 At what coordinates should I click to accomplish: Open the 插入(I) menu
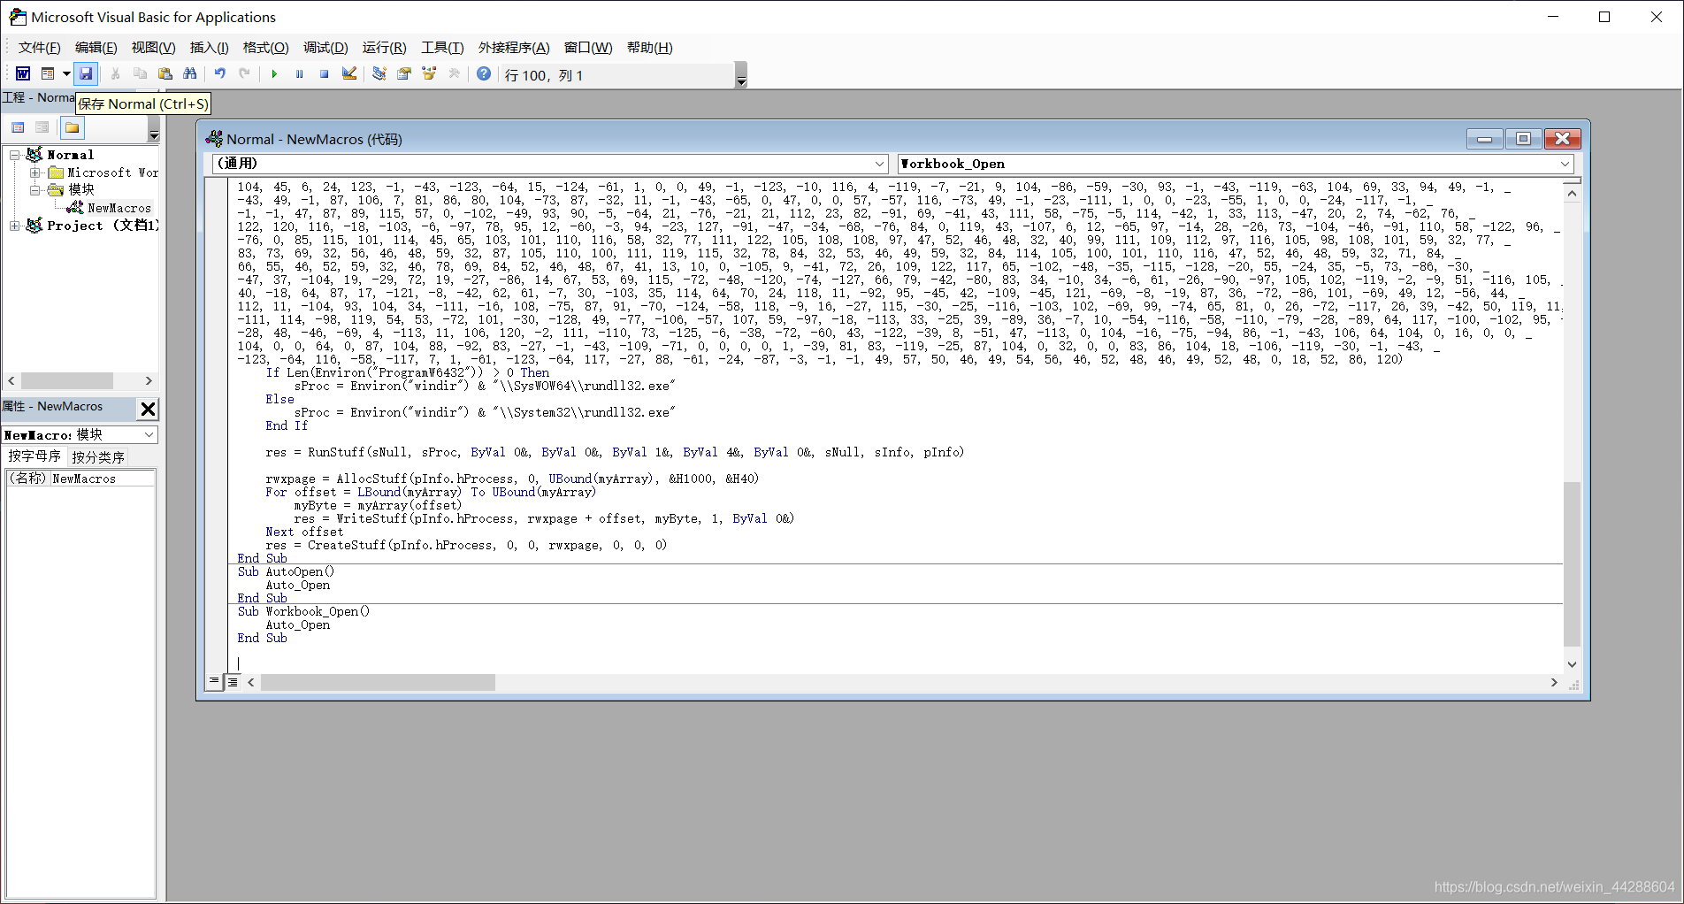click(x=210, y=48)
